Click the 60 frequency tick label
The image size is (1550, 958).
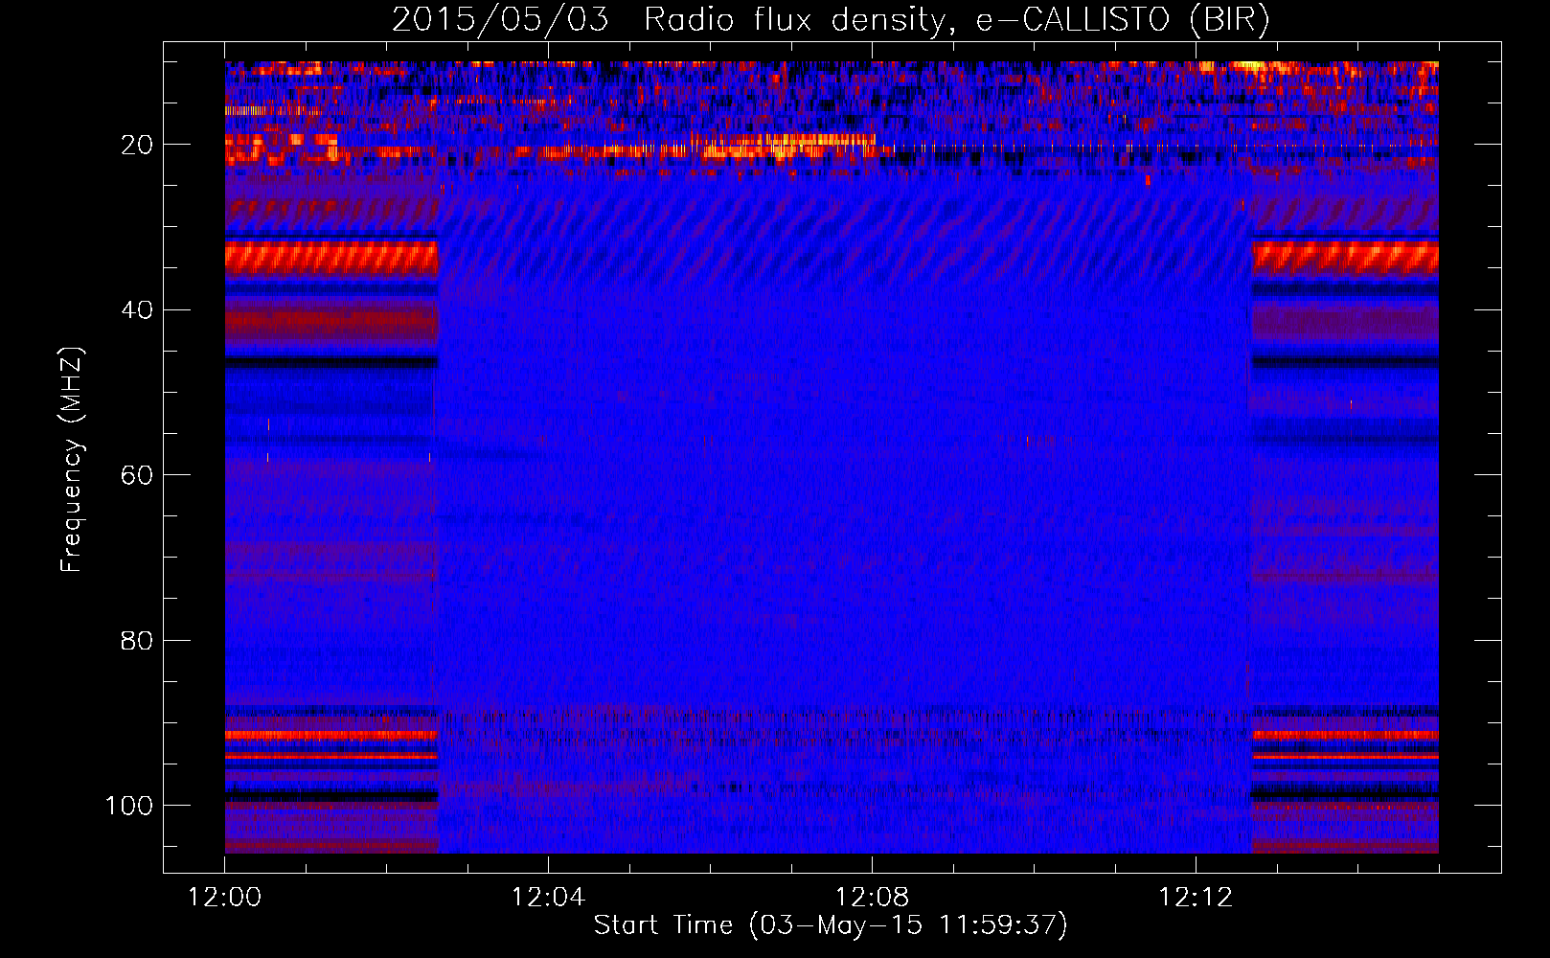pos(137,475)
